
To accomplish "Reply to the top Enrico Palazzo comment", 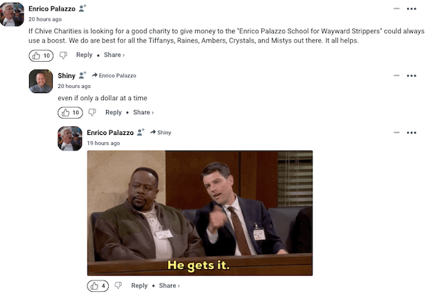I will [84, 55].
